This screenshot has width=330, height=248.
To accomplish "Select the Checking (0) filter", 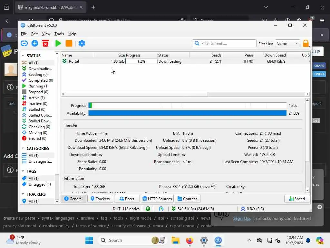I will coord(37,127).
